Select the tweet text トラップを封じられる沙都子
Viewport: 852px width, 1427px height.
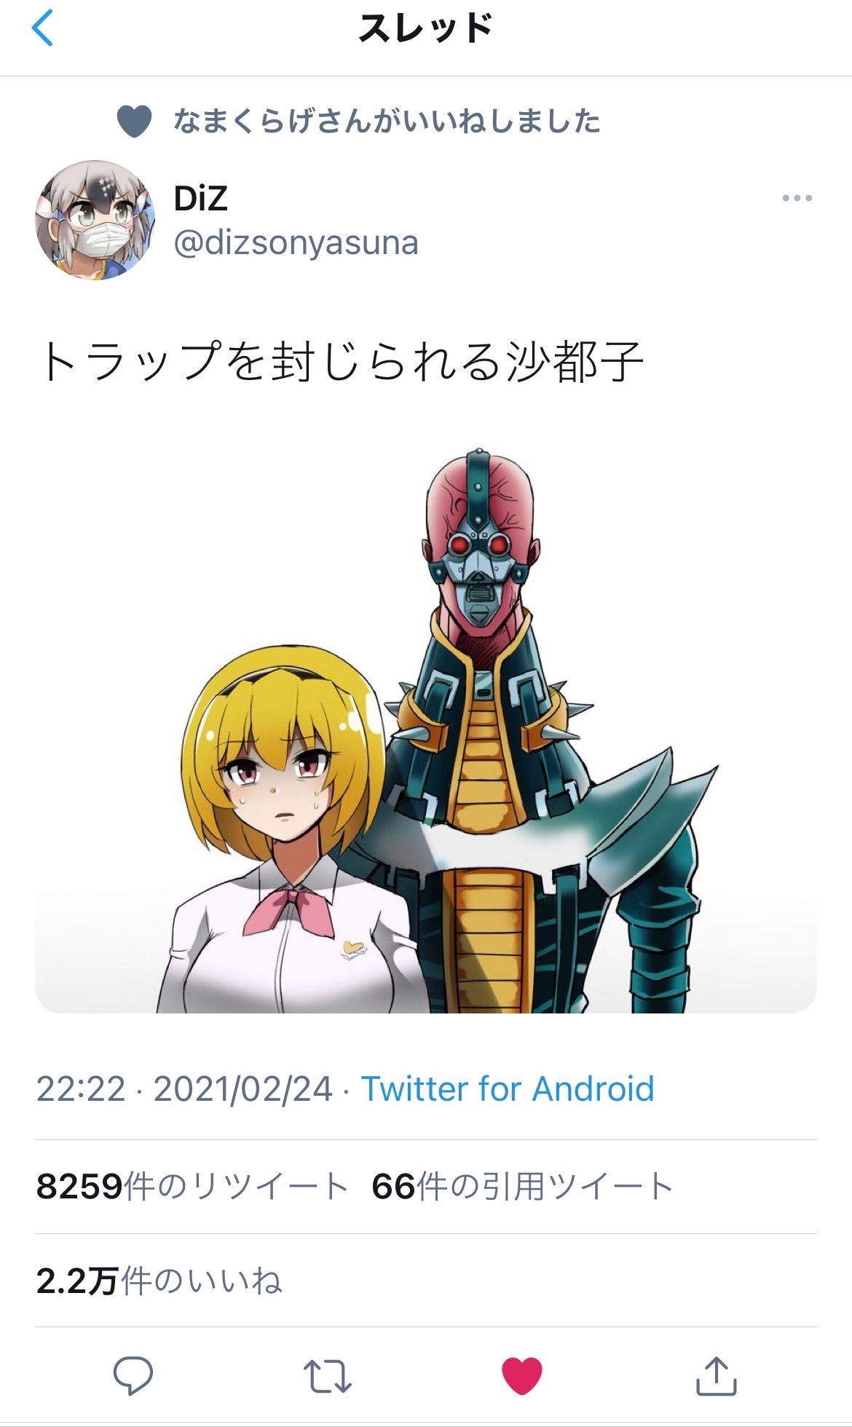click(x=340, y=362)
